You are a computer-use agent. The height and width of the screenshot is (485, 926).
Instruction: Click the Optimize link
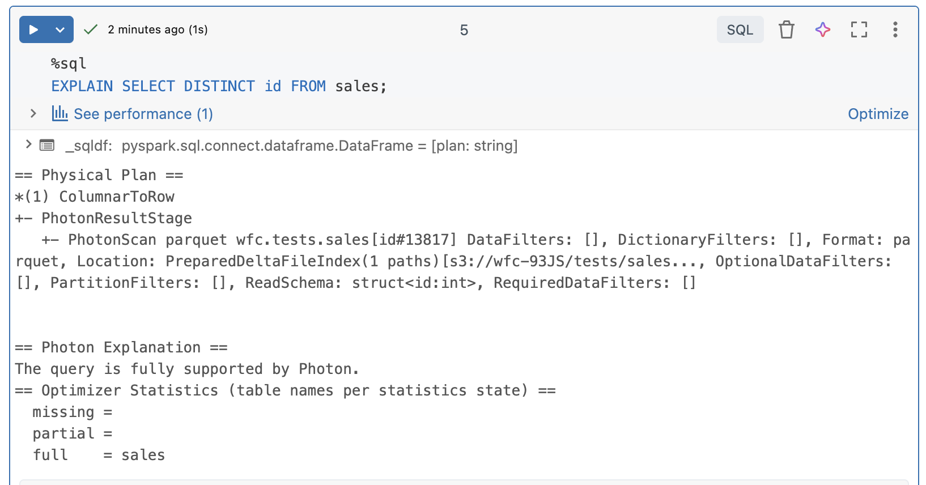[878, 114]
